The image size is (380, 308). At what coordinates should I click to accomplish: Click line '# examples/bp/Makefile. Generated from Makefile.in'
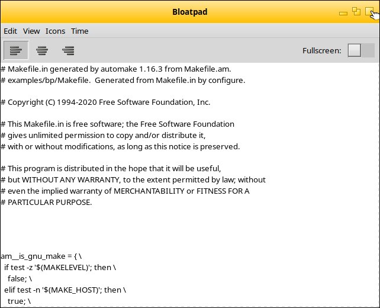(123, 81)
